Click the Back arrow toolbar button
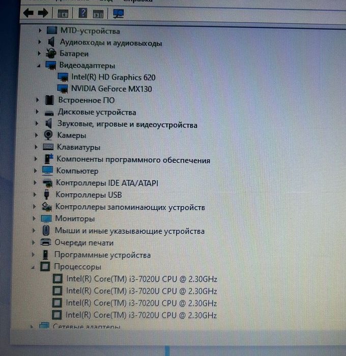This screenshot has width=346, height=356. click(28, 13)
